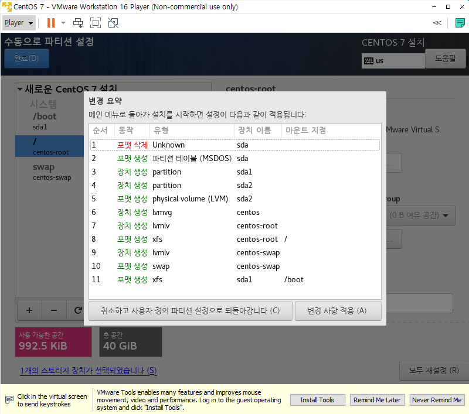Screen dimensions: 469x414
Task: Click the 취소하고 사용자 정의 파티션 설정 cancel button
Action: pyautogui.click(x=190, y=311)
